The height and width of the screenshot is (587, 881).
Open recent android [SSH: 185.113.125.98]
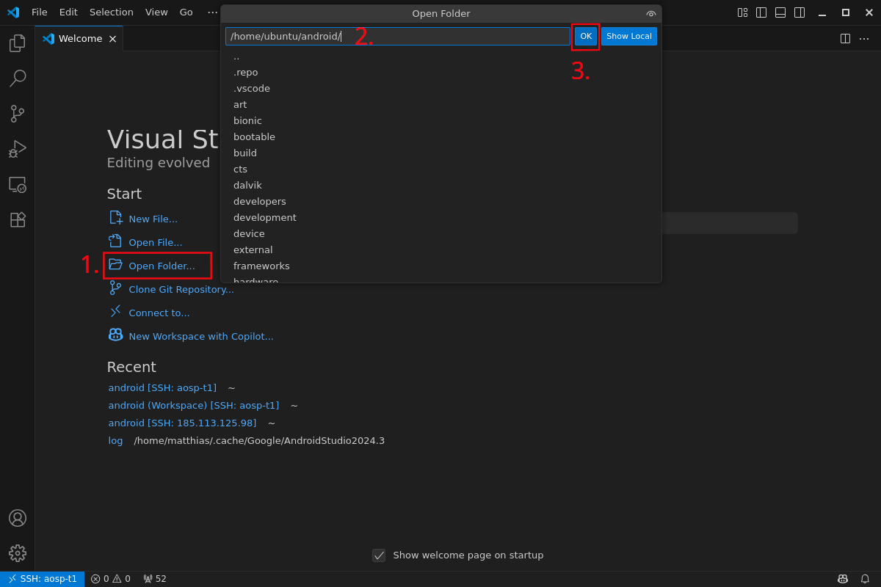[182, 423]
